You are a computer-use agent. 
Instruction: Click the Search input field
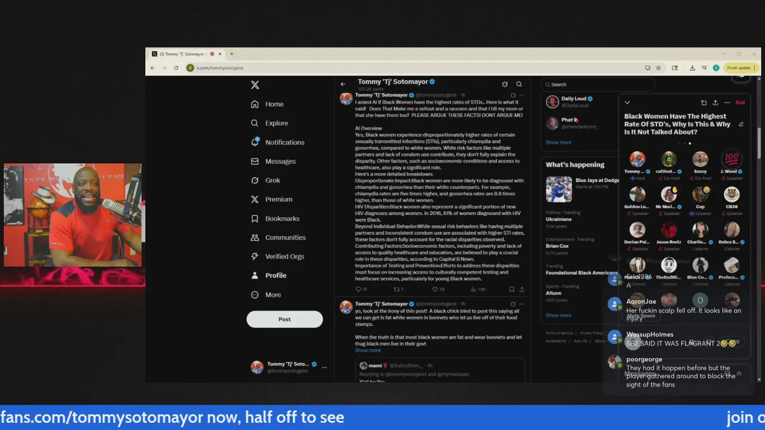pyautogui.click(x=598, y=84)
